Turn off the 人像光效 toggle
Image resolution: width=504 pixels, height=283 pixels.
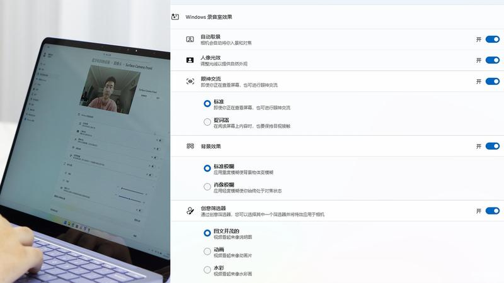point(493,60)
